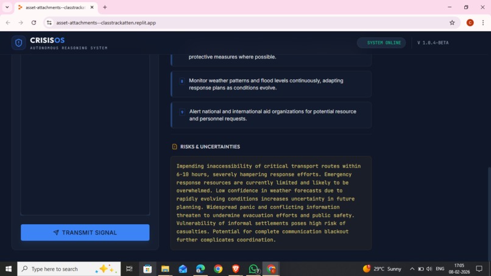
Task: Open WhatsApp from the taskbar
Action: (254, 269)
